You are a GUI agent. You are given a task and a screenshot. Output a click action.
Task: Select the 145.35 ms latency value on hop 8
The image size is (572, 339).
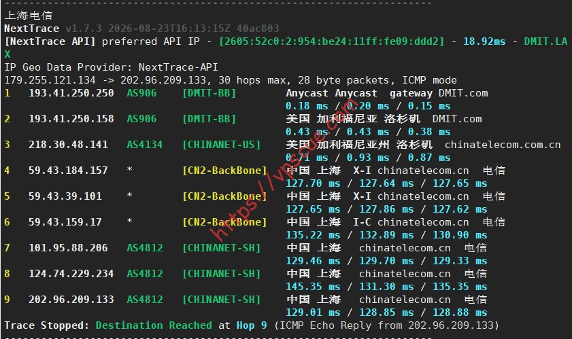[313, 287]
